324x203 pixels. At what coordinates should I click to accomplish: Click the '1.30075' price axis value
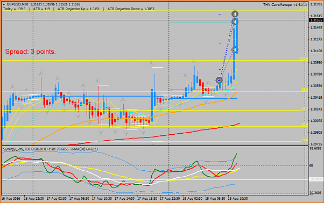coord(316,121)
